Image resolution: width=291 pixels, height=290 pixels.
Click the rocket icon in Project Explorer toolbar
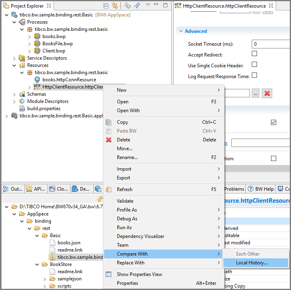[x=136, y=6]
